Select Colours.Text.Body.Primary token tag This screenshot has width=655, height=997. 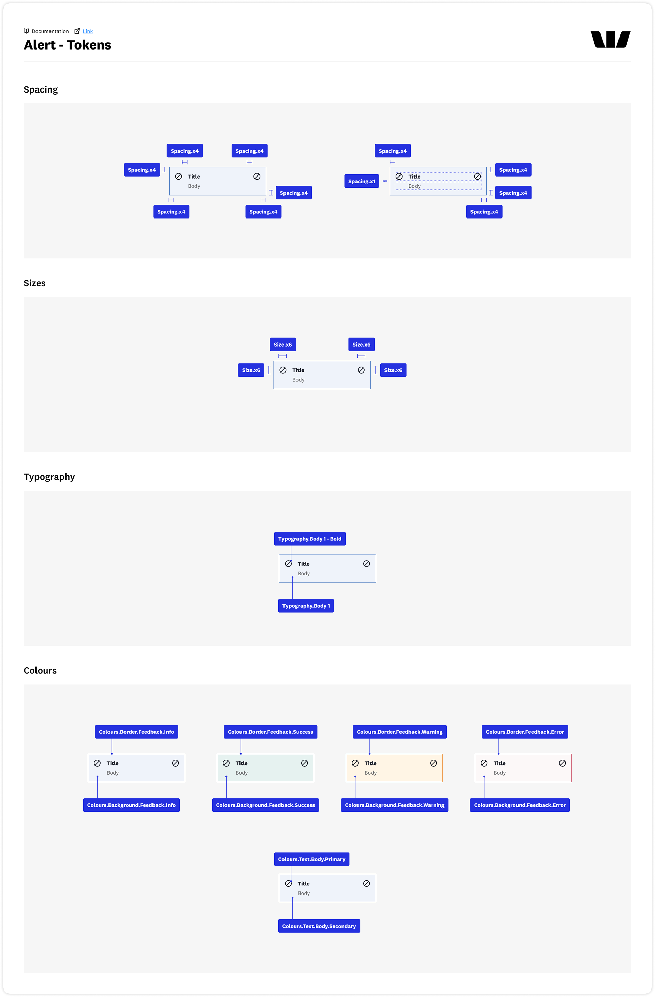[x=312, y=859]
